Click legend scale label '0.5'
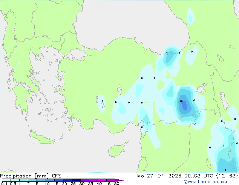Screen dimensions: 239x185 tap(13, 183)
